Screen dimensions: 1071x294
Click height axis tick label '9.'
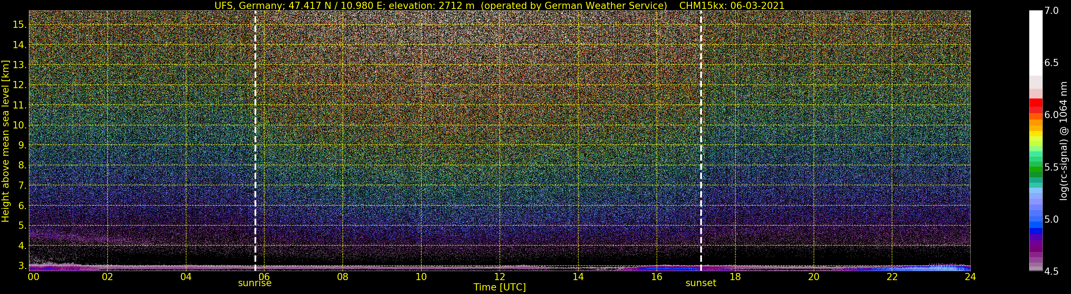tap(22, 145)
